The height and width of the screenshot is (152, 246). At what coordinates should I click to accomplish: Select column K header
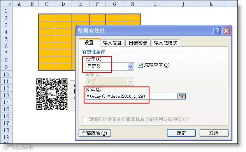(211, 3)
